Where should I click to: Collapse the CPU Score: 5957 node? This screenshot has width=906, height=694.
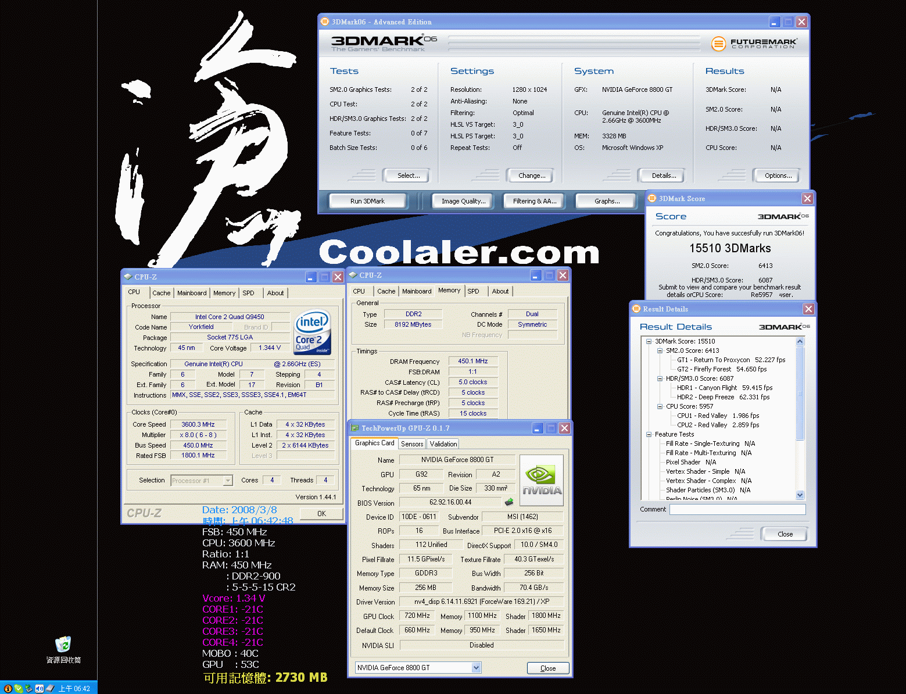(x=660, y=406)
